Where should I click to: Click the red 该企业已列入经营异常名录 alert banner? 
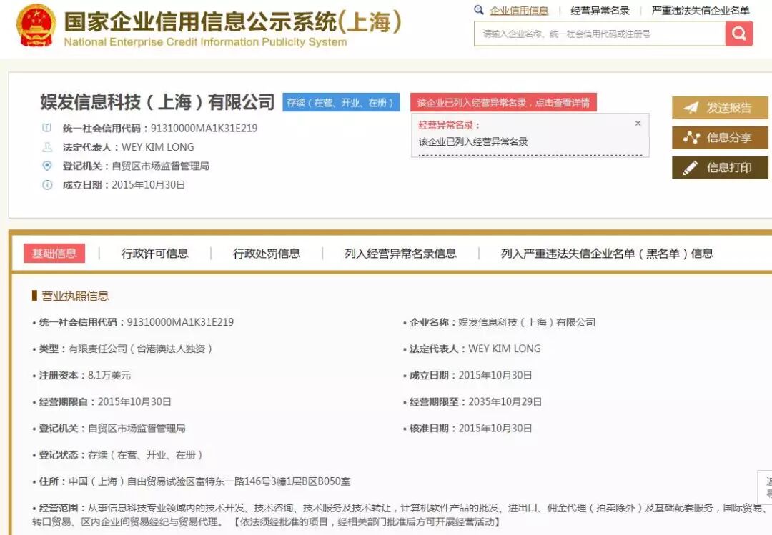click(x=503, y=102)
